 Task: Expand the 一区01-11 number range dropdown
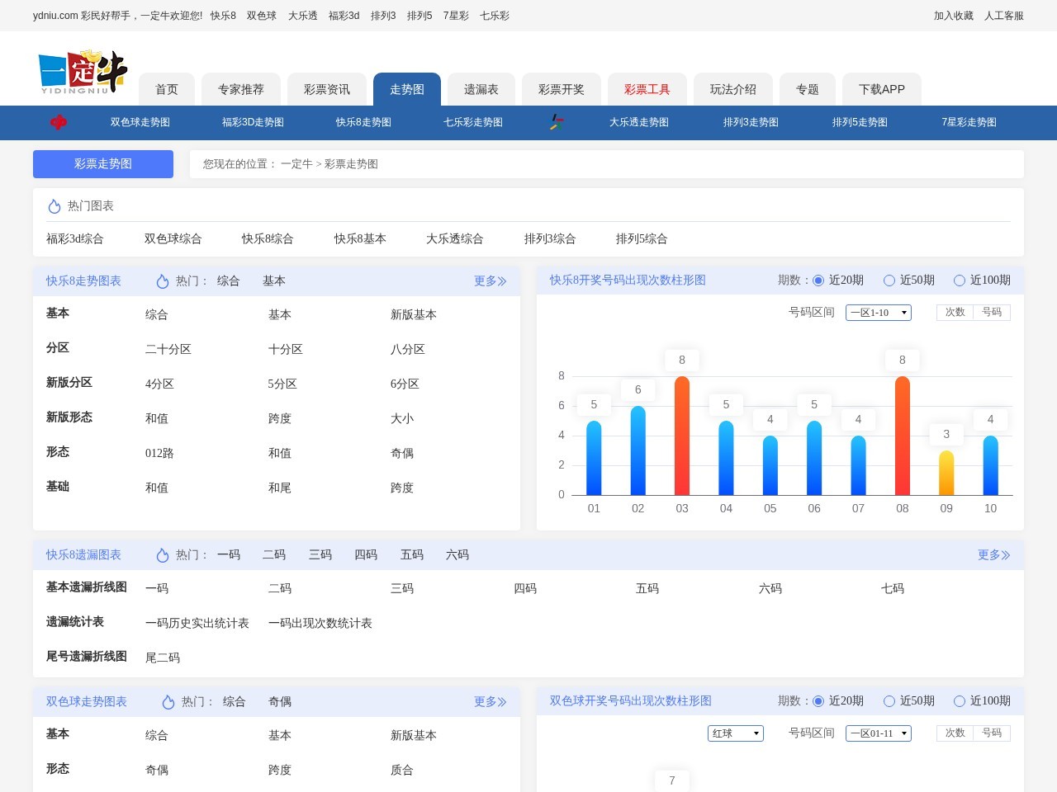pos(879,733)
